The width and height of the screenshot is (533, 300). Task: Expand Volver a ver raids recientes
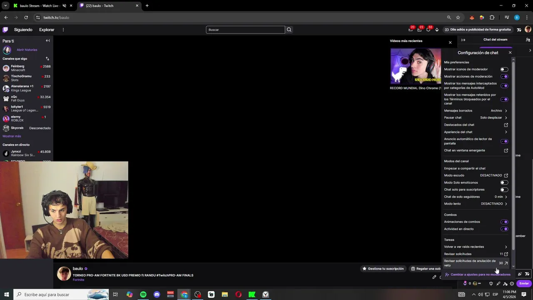click(476, 247)
